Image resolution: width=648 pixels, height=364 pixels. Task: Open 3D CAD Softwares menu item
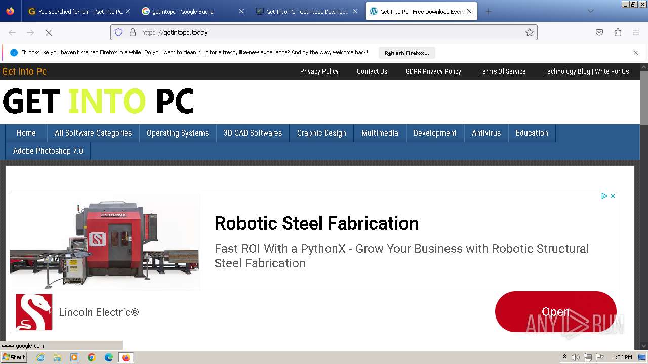(253, 133)
